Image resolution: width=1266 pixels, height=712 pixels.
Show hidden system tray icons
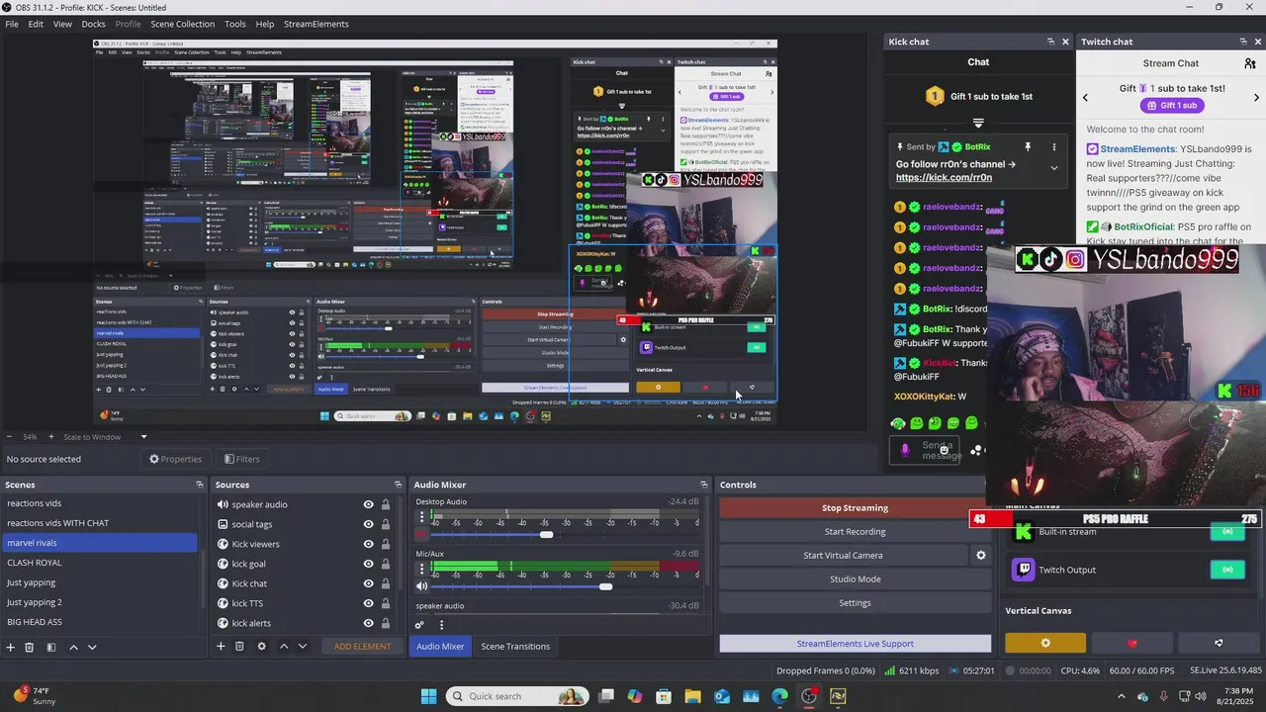(1121, 696)
